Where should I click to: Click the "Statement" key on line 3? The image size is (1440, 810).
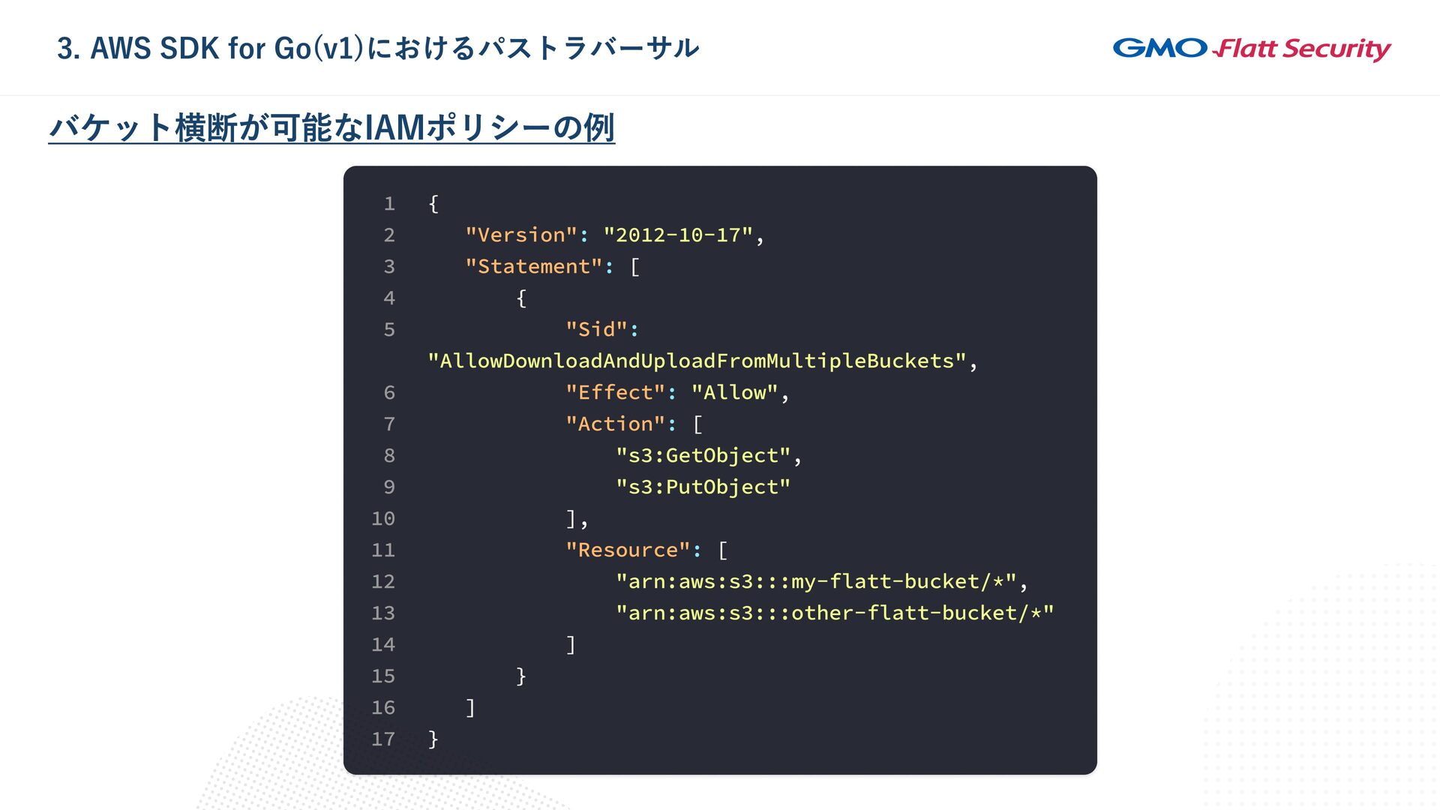[534, 266]
